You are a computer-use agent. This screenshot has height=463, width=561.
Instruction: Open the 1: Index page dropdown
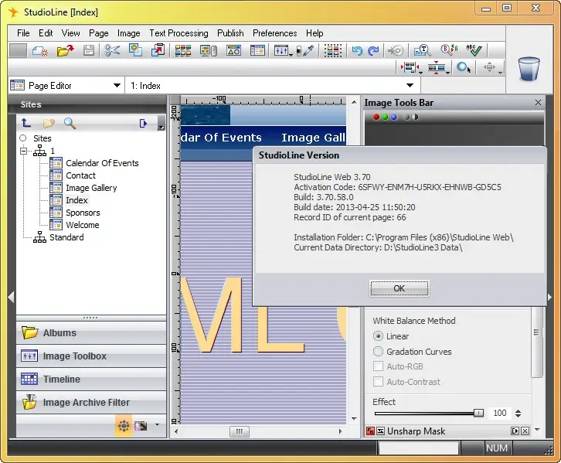(x=410, y=86)
